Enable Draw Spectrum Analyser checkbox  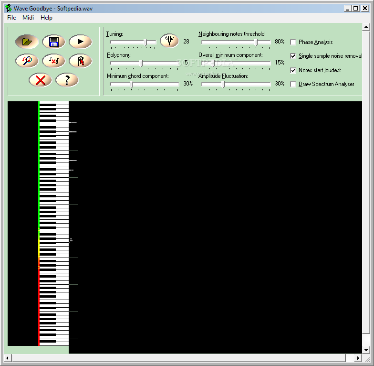(x=293, y=84)
